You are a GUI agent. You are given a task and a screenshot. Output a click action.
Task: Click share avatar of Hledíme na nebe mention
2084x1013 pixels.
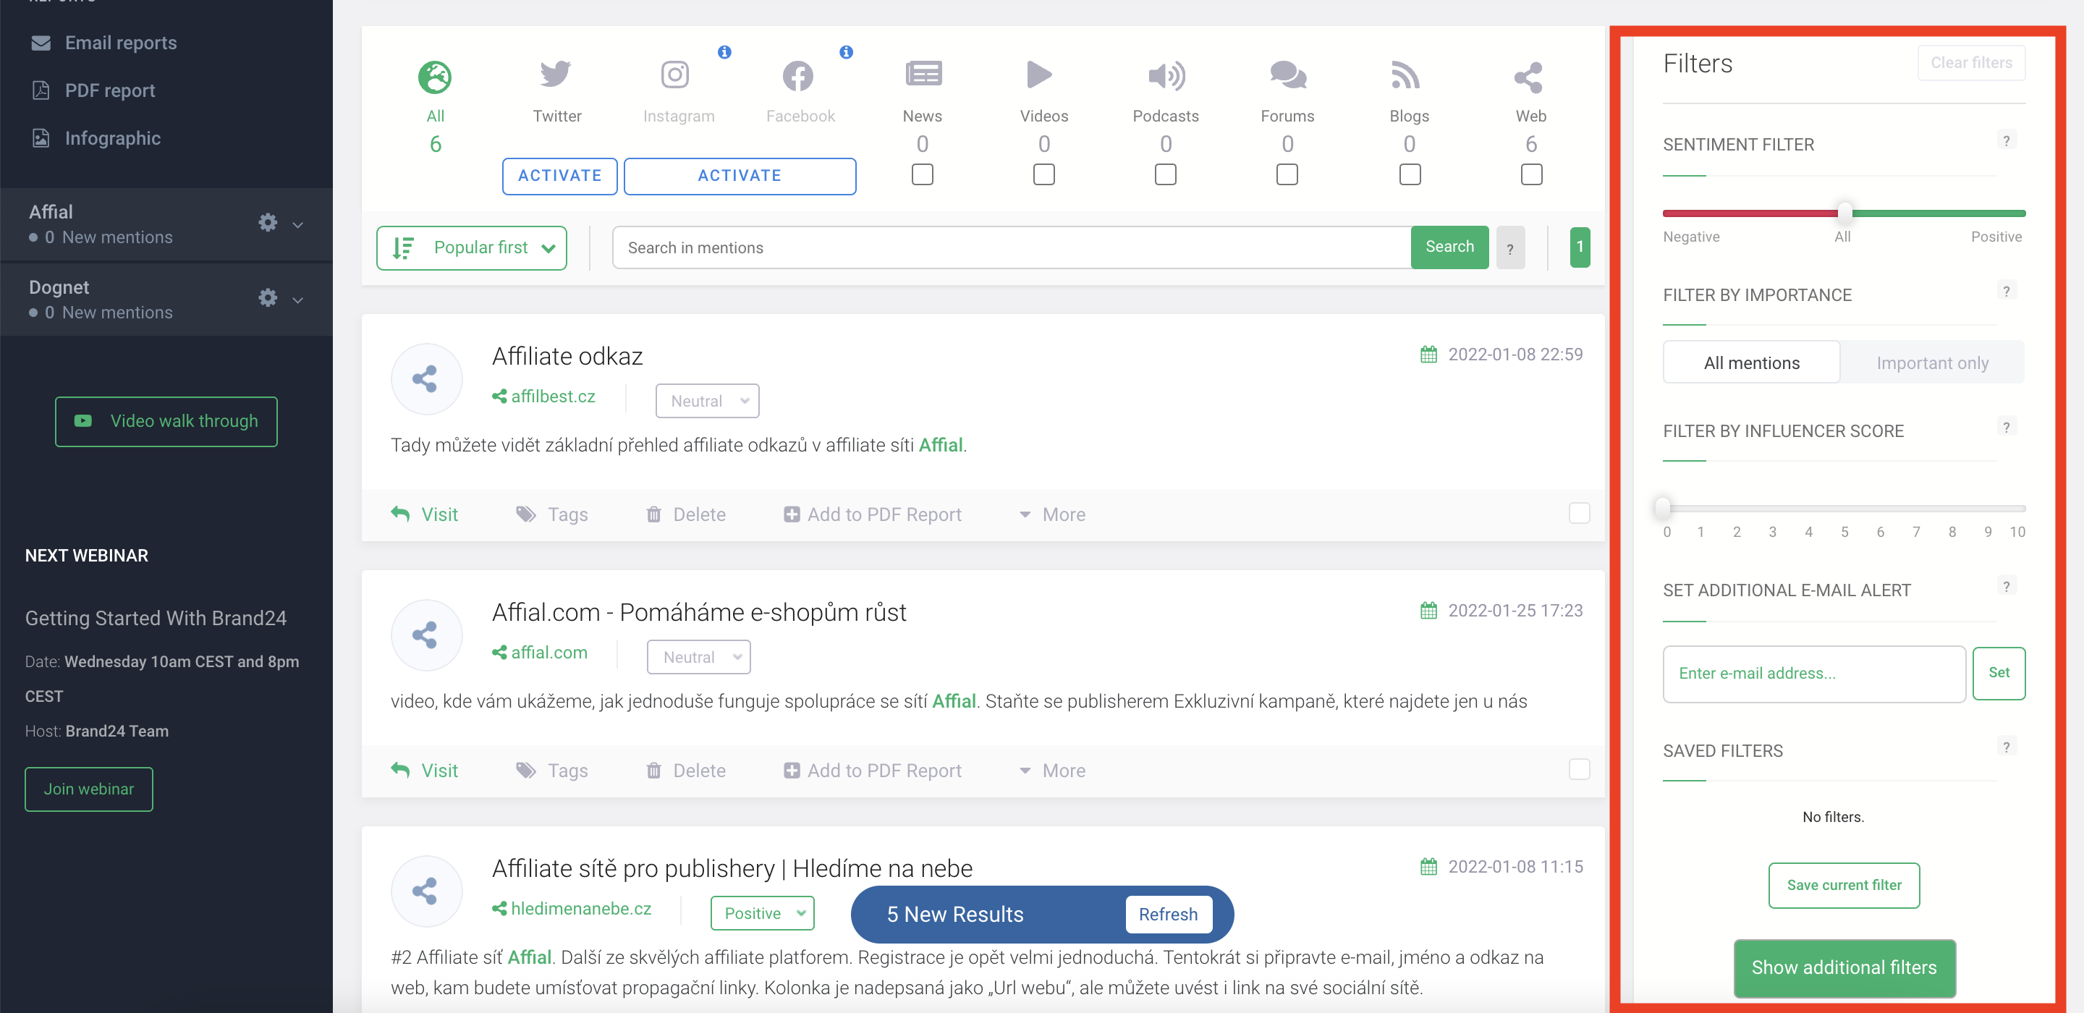click(x=426, y=891)
